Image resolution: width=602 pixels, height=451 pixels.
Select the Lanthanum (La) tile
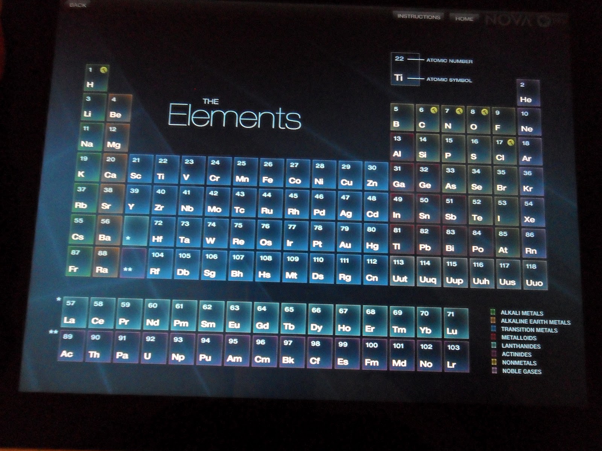point(74,312)
